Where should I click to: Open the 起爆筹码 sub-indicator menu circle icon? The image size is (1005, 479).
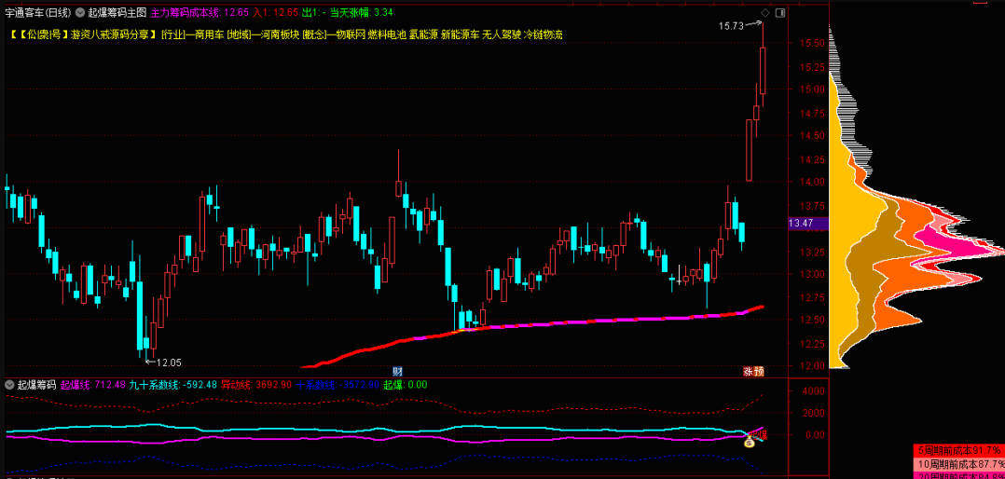point(9,385)
